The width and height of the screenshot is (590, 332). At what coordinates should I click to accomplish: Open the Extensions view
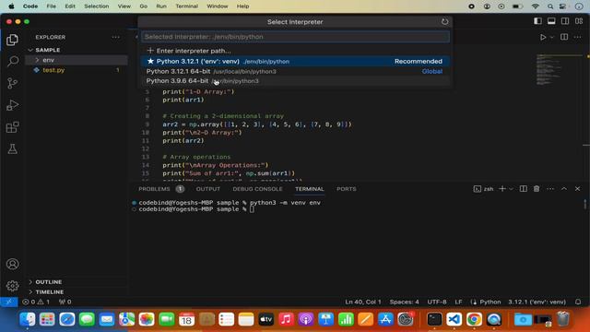pos(12,127)
